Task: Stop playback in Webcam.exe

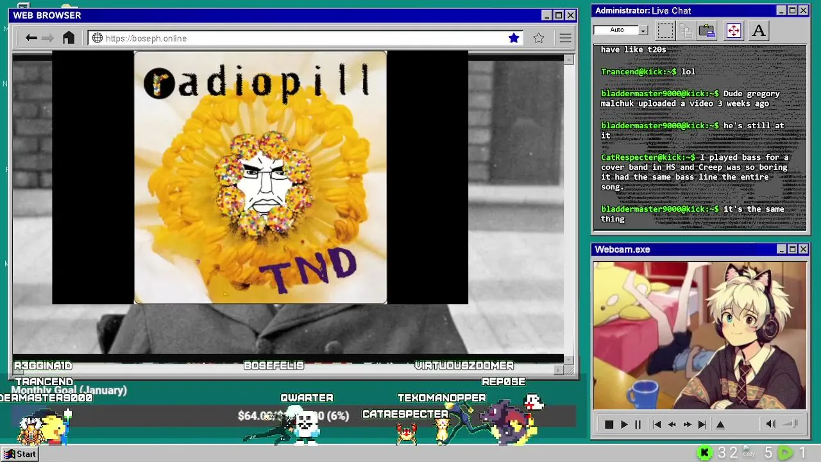Action: click(609, 424)
